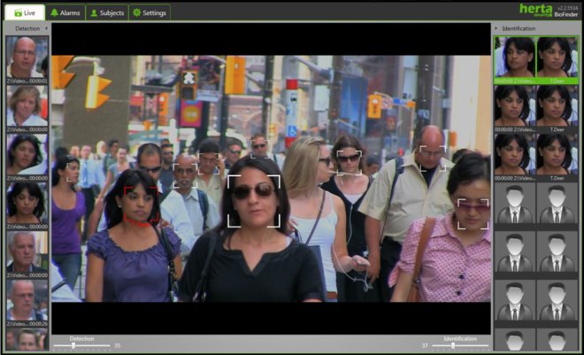Click the Detection value 35
The image size is (584, 355).
[x=117, y=345]
